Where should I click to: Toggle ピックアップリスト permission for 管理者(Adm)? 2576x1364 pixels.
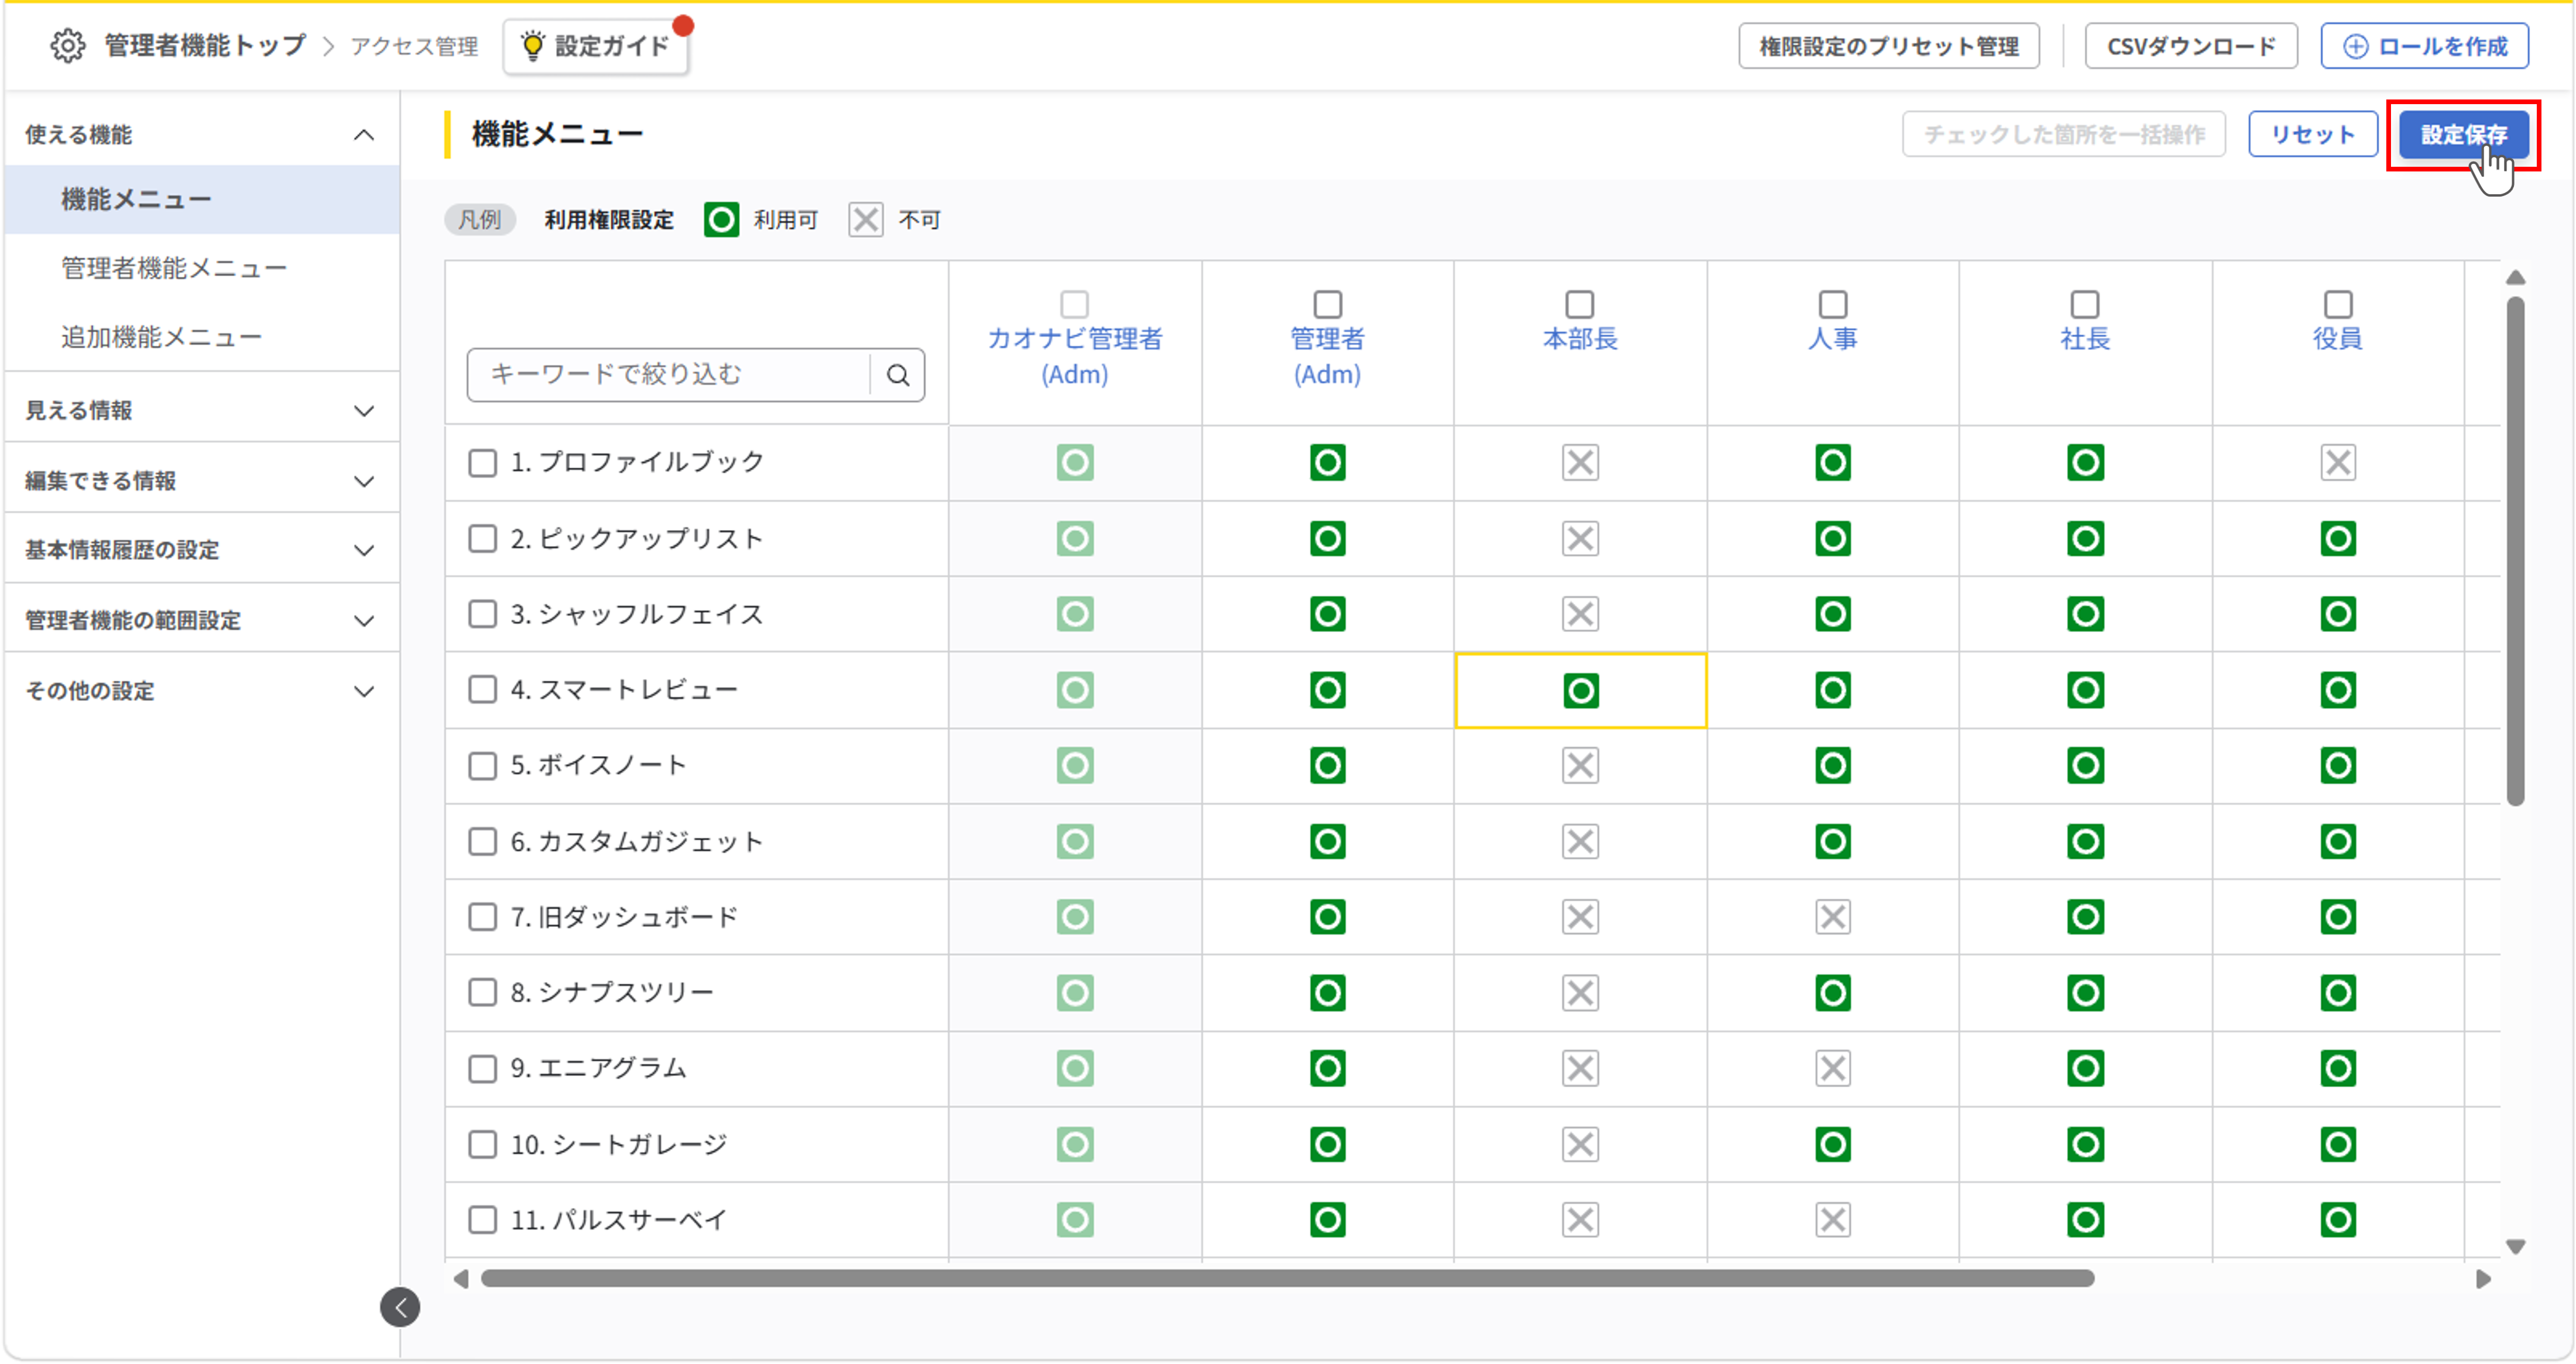click(x=1328, y=538)
